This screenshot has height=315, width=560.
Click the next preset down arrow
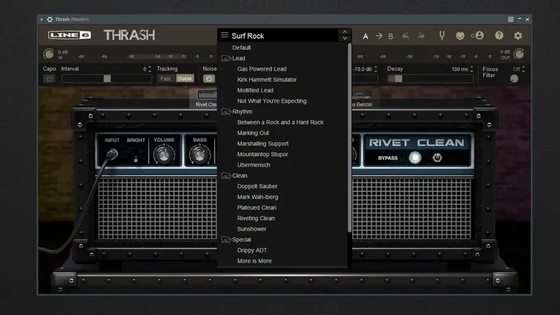[344, 39]
